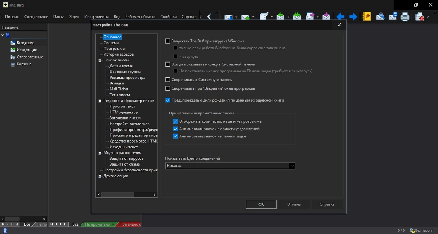
Task: Select Цветовые группы in settings tree
Action: [125, 72]
